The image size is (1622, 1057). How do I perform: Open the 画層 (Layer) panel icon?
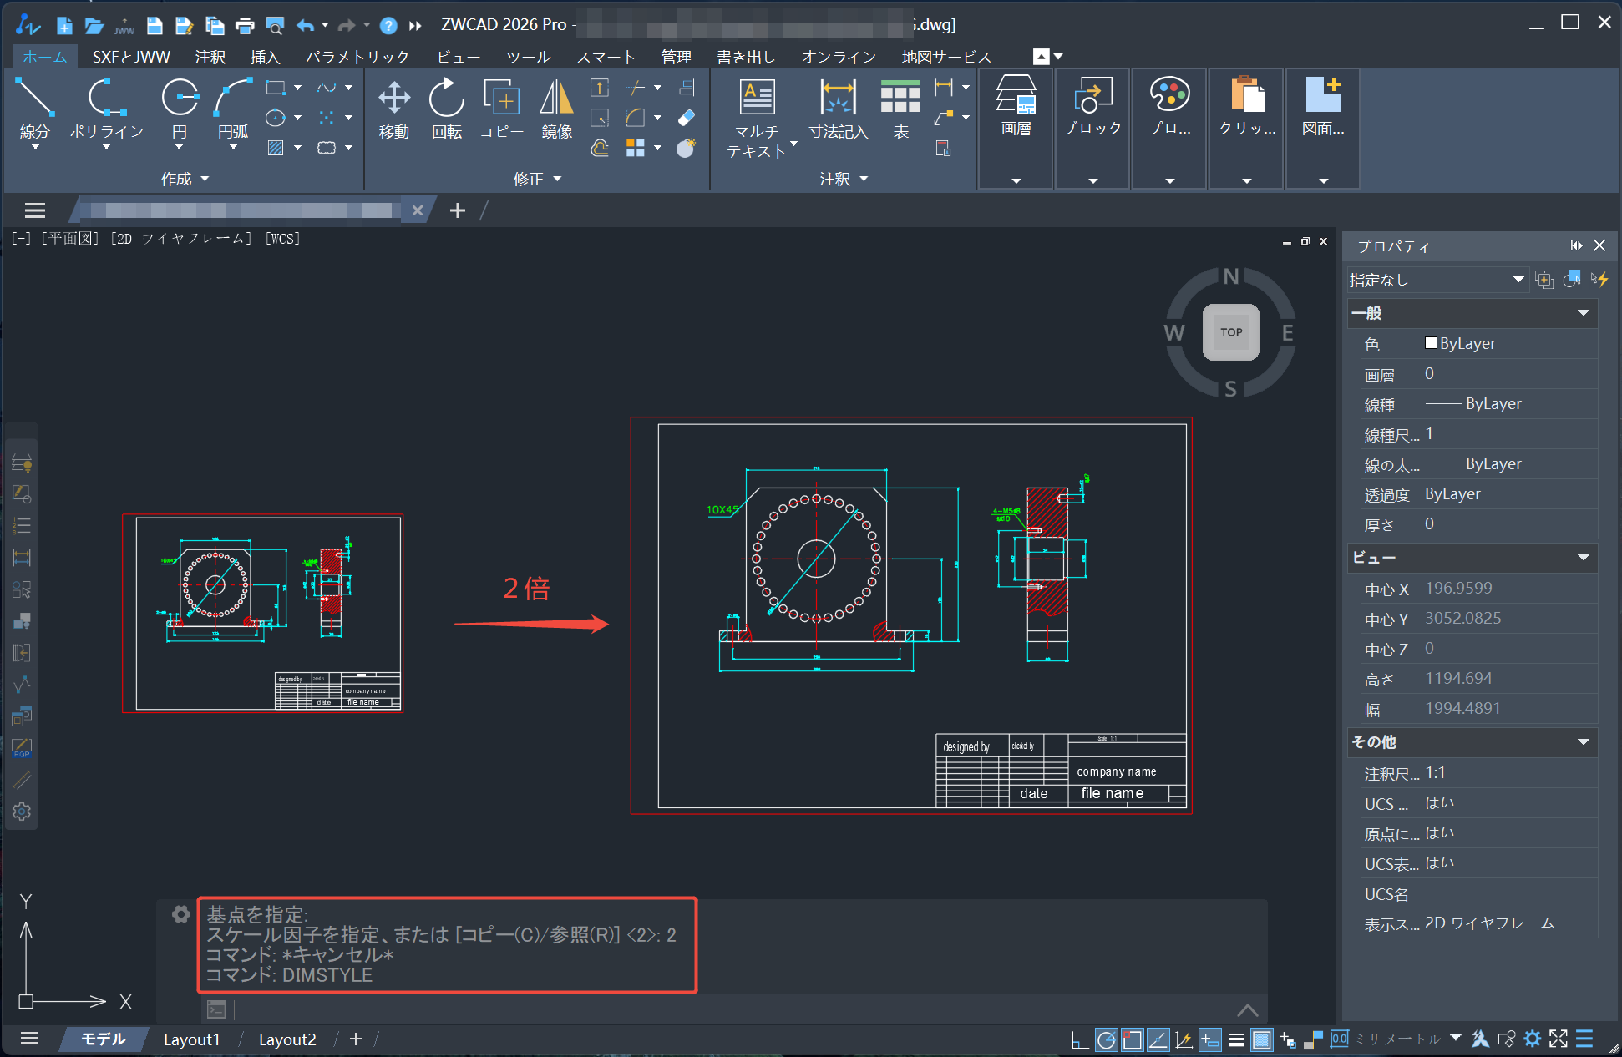coord(1015,109)
